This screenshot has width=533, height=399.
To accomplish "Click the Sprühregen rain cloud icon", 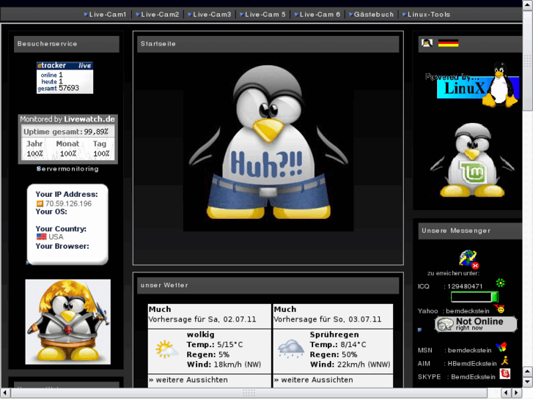I will [x=291, y=348].
